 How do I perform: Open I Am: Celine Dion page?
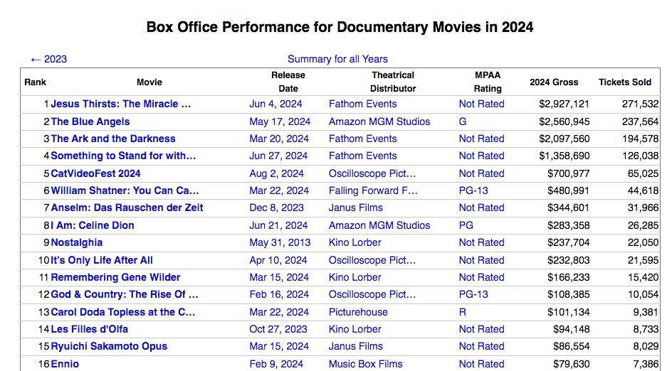(92, 225)
